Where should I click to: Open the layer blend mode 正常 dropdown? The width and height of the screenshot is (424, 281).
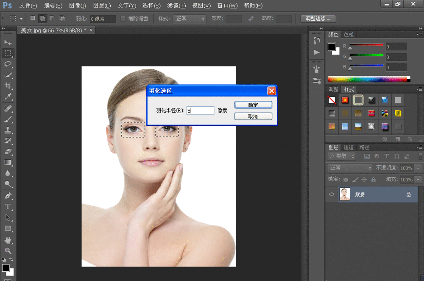tap(350, 168)
